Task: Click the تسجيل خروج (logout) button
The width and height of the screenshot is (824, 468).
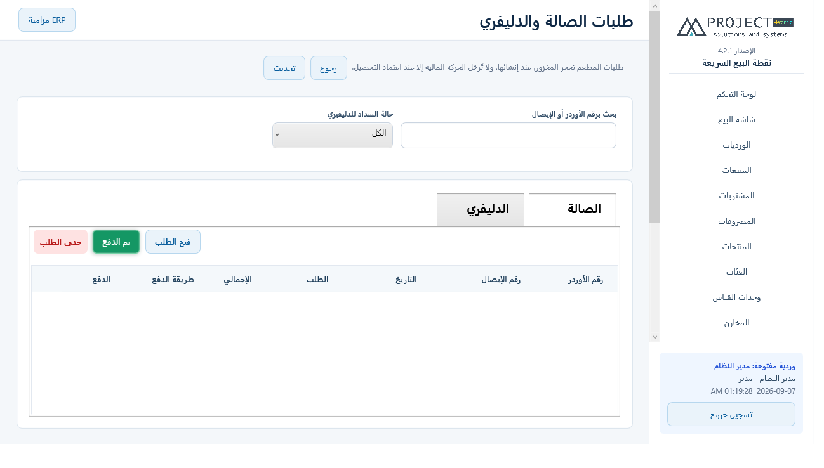Action: click(x=731, y=414)
